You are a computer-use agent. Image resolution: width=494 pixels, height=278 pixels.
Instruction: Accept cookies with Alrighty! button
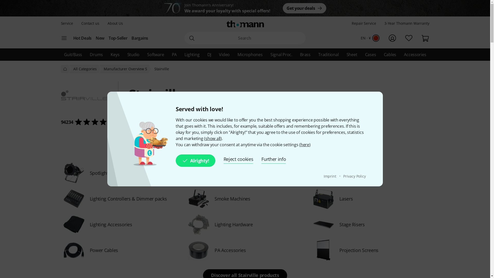pos(196,161)
